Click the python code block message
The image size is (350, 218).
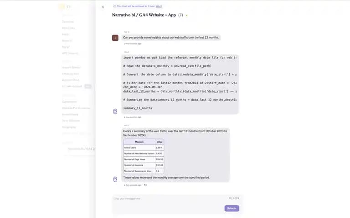(180, 84)
